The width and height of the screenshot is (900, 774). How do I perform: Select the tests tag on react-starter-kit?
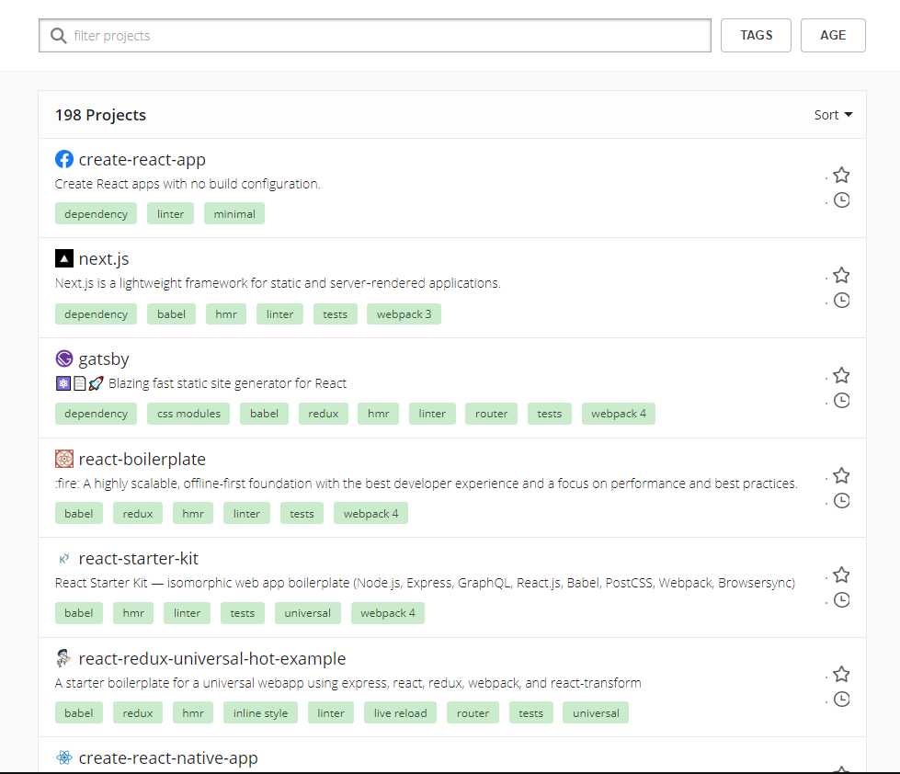pos(242,613)
